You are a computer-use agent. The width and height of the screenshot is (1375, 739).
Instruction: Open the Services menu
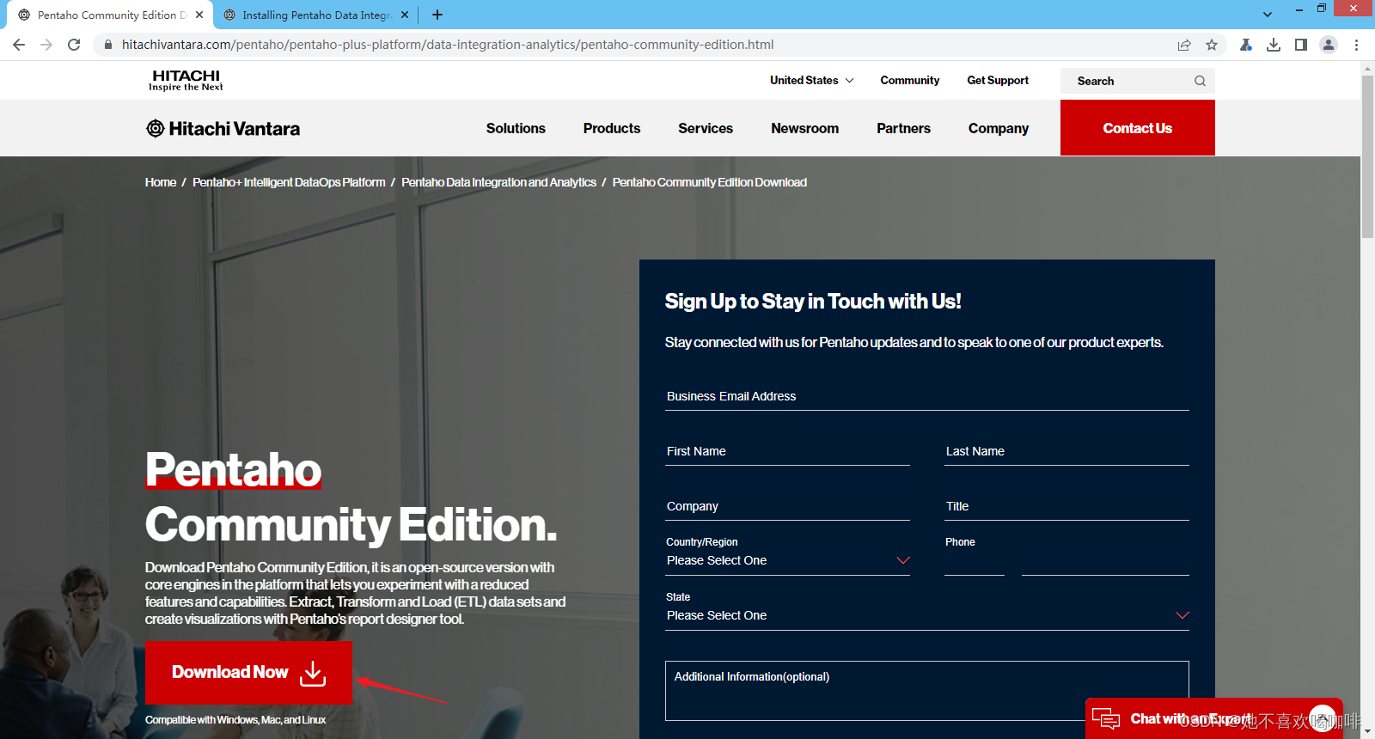click(706, 128)
